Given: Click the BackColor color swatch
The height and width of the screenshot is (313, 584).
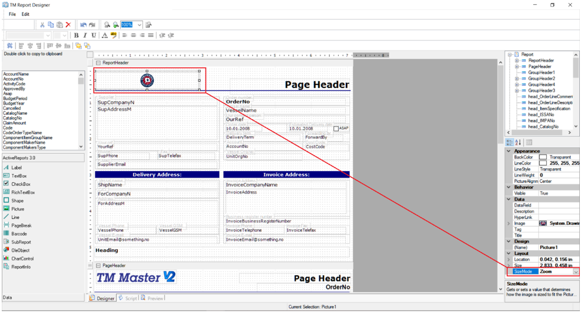Looking at the screenshot, I should (543, 157).
